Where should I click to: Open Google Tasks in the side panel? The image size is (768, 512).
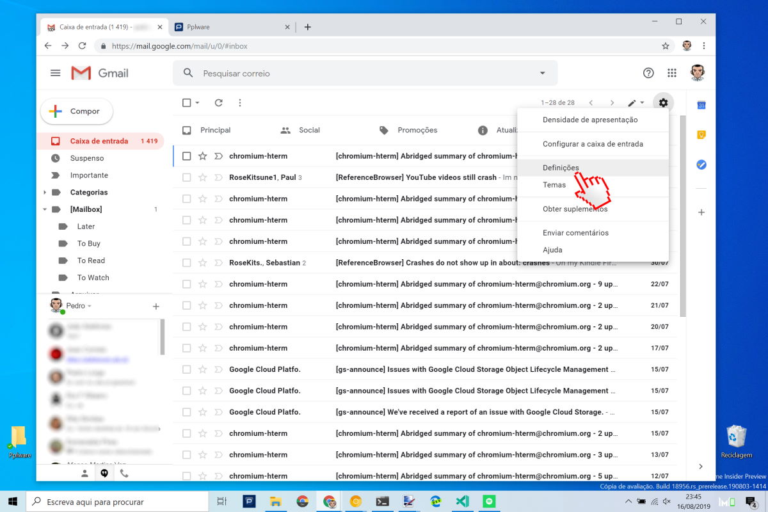click(x=701, y=164)
